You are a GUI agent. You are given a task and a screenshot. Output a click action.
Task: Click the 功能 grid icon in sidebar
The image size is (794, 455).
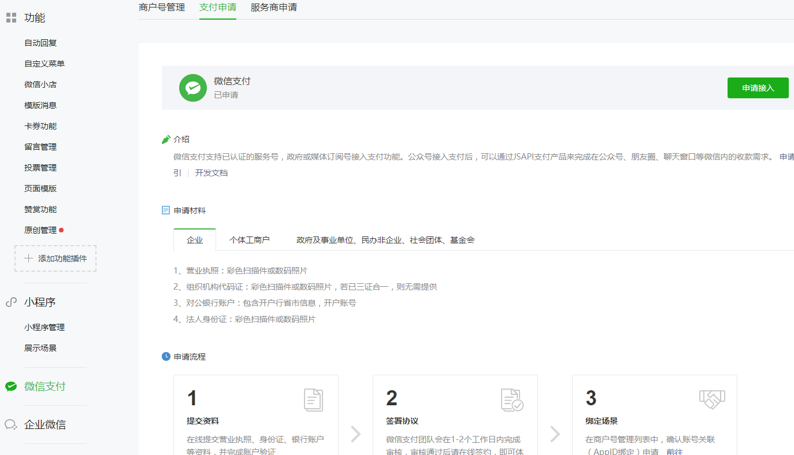point(11,18)
